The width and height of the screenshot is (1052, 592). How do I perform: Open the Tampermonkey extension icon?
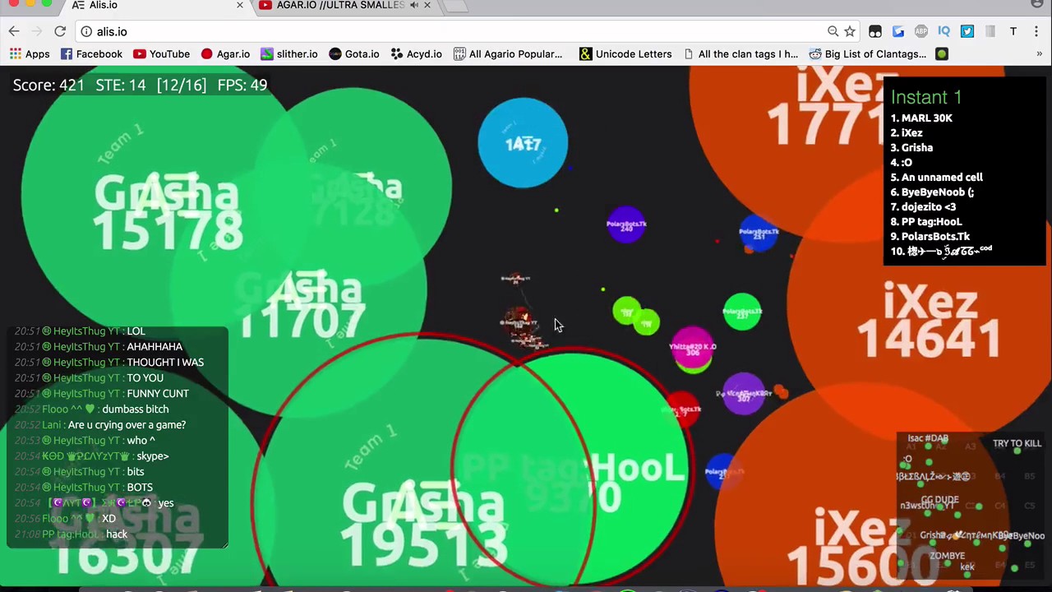(x=875, y=31)
